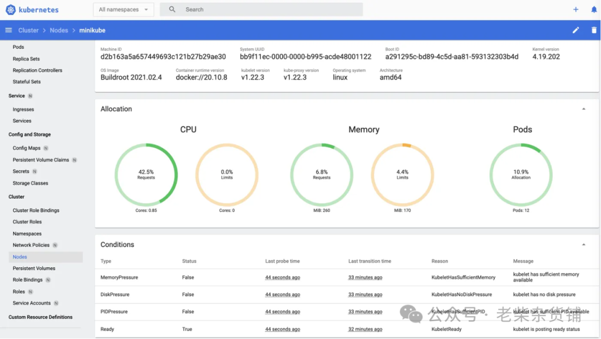The height and width of the screenshot is (339, 601).
Task: Open Secrets in the sidebar
Action: (x=21, y=171)
